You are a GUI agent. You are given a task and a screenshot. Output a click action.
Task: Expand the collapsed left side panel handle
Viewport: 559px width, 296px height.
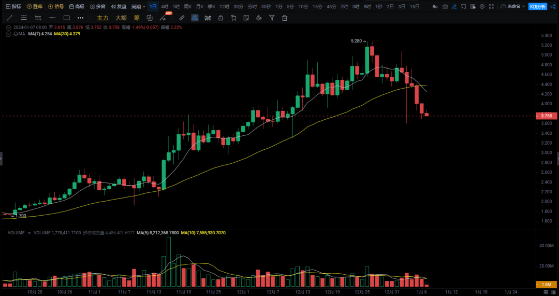pyautogui.click(x=1, y=159)
